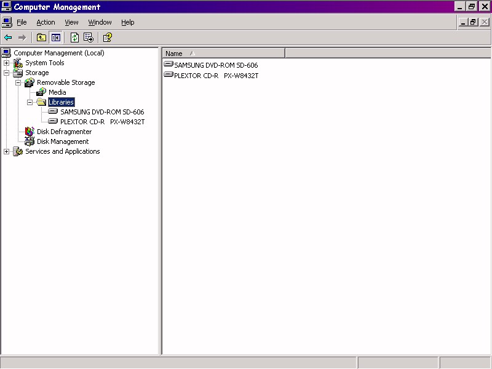Select PLEXTOR CD-R PX-W8432T in tree
This screenshot has width=492, height=369.
pos(103,122)
